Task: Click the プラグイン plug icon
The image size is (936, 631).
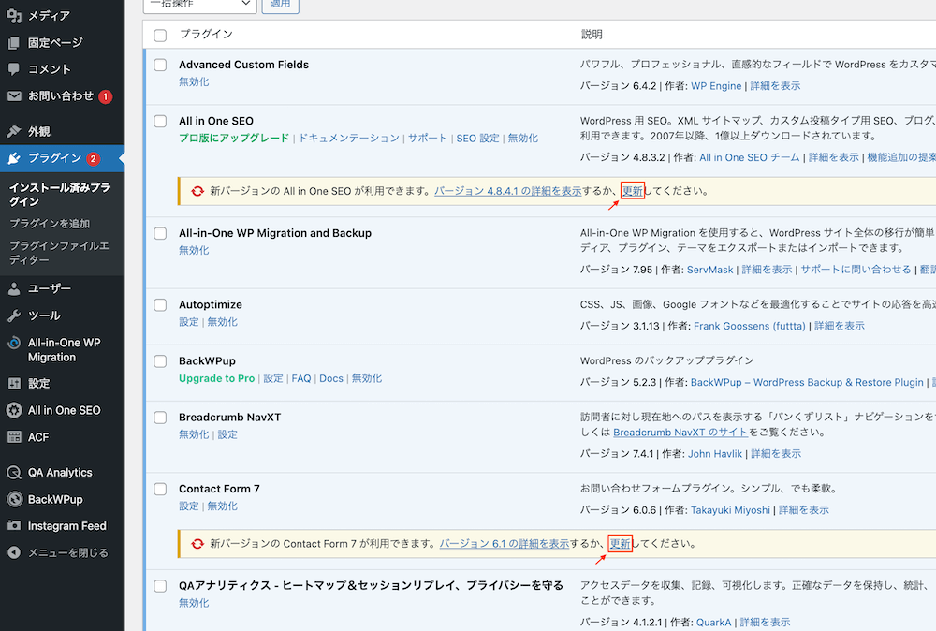Action: 14,158
